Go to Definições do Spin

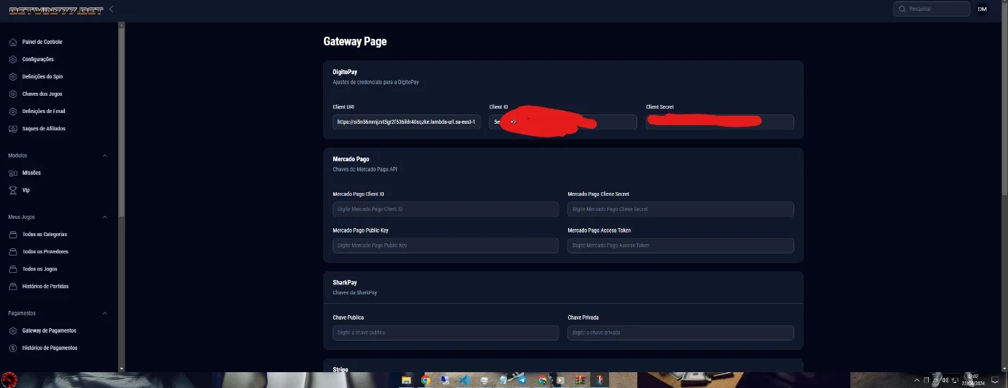click(42, 76)
